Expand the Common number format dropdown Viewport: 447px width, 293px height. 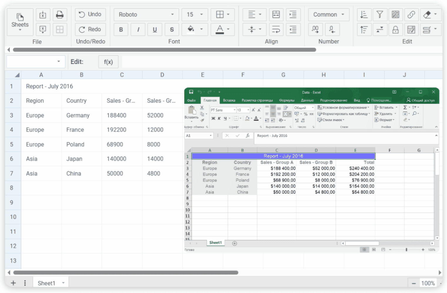tap(328, 15)
